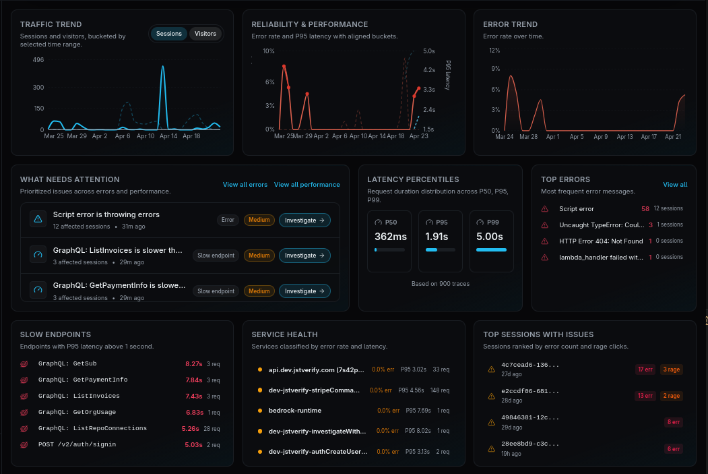Open GraphQL: ListRepoConnections endpoint row
The height and width of the screenshot is (474, 708).
pyautogui.click(x=120, y=429)
